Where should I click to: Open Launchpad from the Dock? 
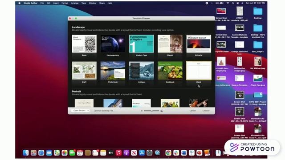coord(33,153)
